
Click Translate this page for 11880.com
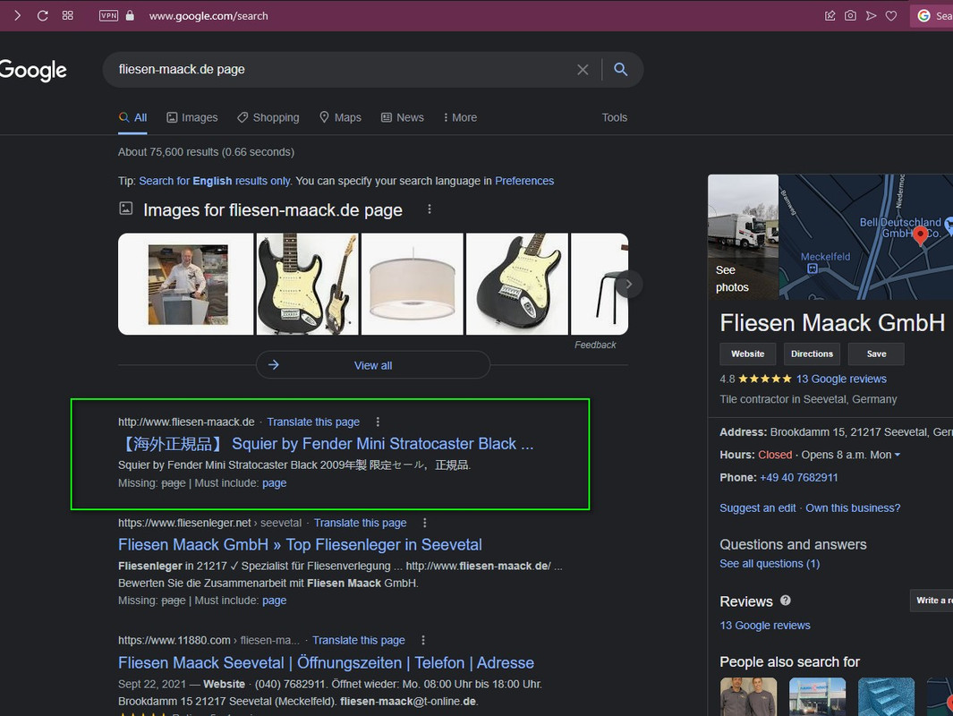click(x=359, y=640)
